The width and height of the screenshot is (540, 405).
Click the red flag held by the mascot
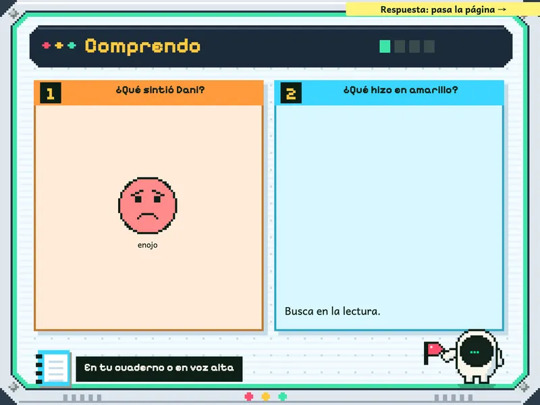(433, 352)
